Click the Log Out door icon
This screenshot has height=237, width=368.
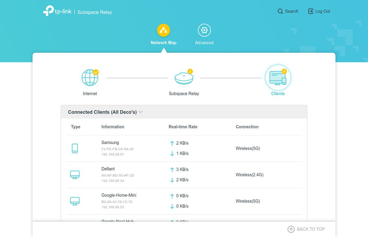pyautogui.click(x=311, y=11)
